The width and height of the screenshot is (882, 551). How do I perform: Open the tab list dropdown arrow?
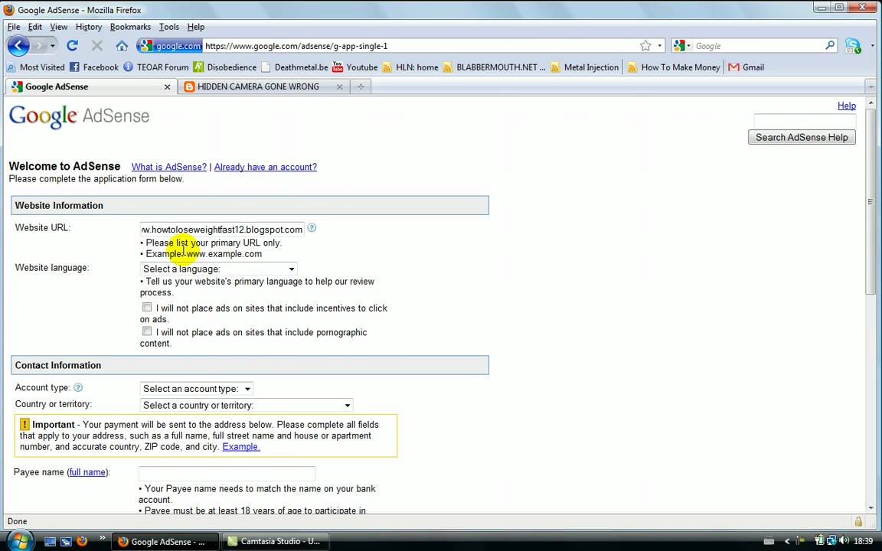[x=871, y=87]
